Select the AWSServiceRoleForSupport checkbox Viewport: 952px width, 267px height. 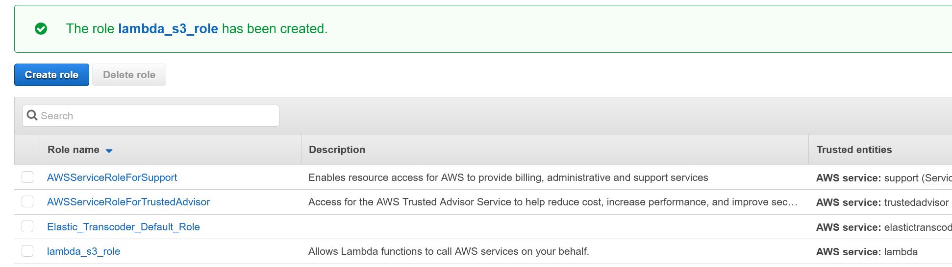click(27, 177)
